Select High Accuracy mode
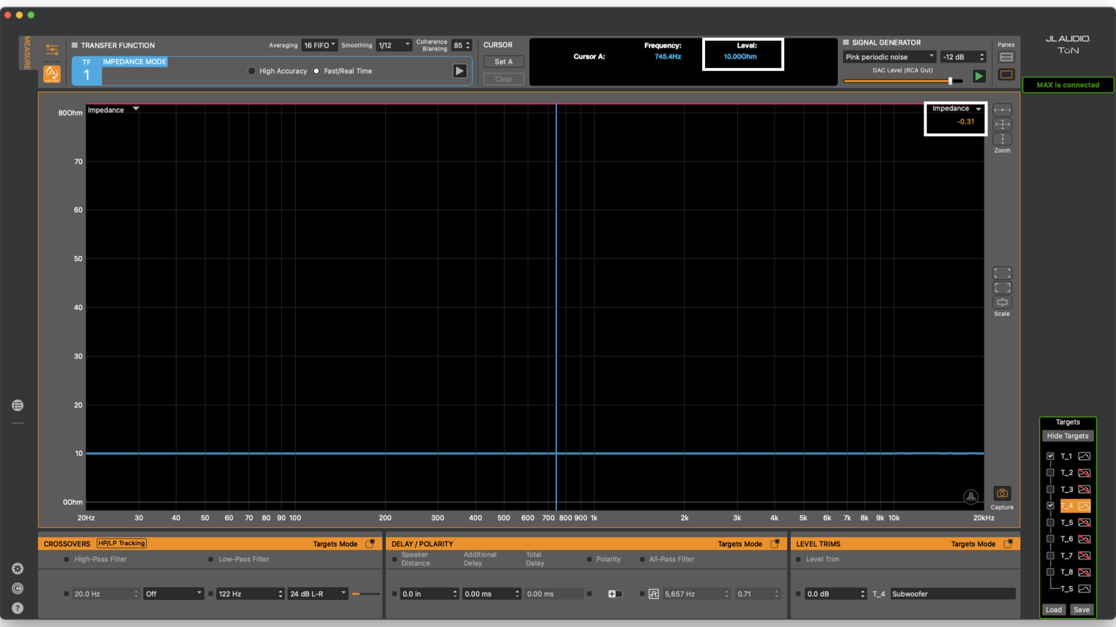Viewport: 1116px width, 627px height. 252,71
